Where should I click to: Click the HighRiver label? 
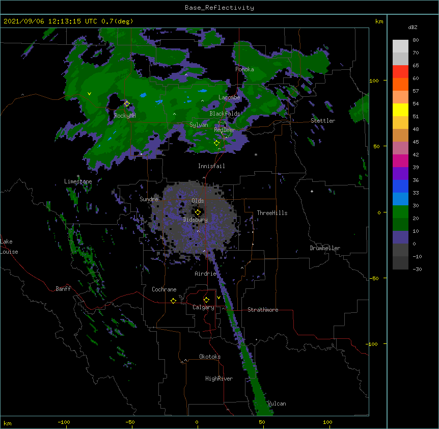coord(219,379)
